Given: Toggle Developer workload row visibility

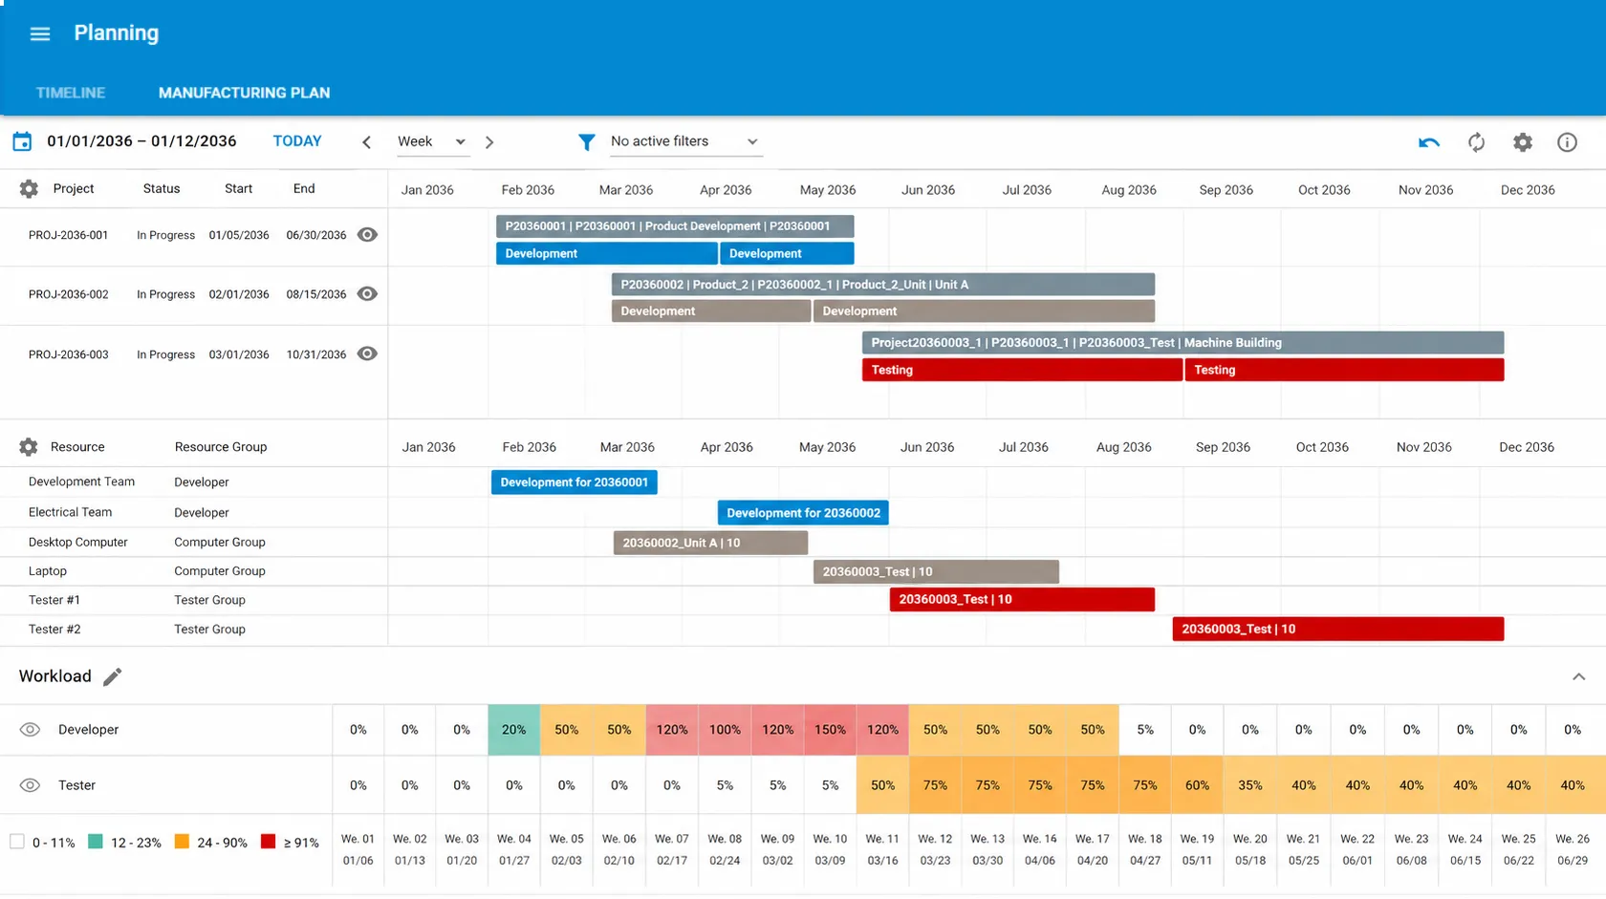Looking at the screenshot, I should coord(30,730).
